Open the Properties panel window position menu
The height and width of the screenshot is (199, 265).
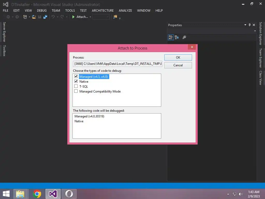tap(245, 25)
